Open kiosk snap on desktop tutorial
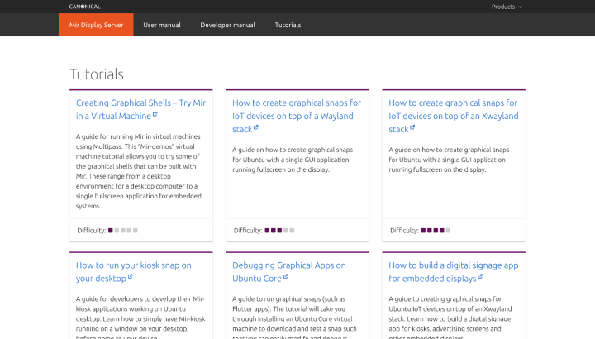The height and width of the screenshot is (339, 595). point(134,272)
